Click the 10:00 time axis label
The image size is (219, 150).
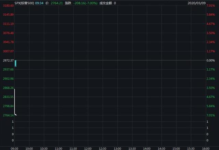coord(29,149)
